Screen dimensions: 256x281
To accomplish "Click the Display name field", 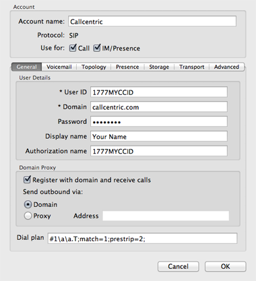I will pos(159,136).
